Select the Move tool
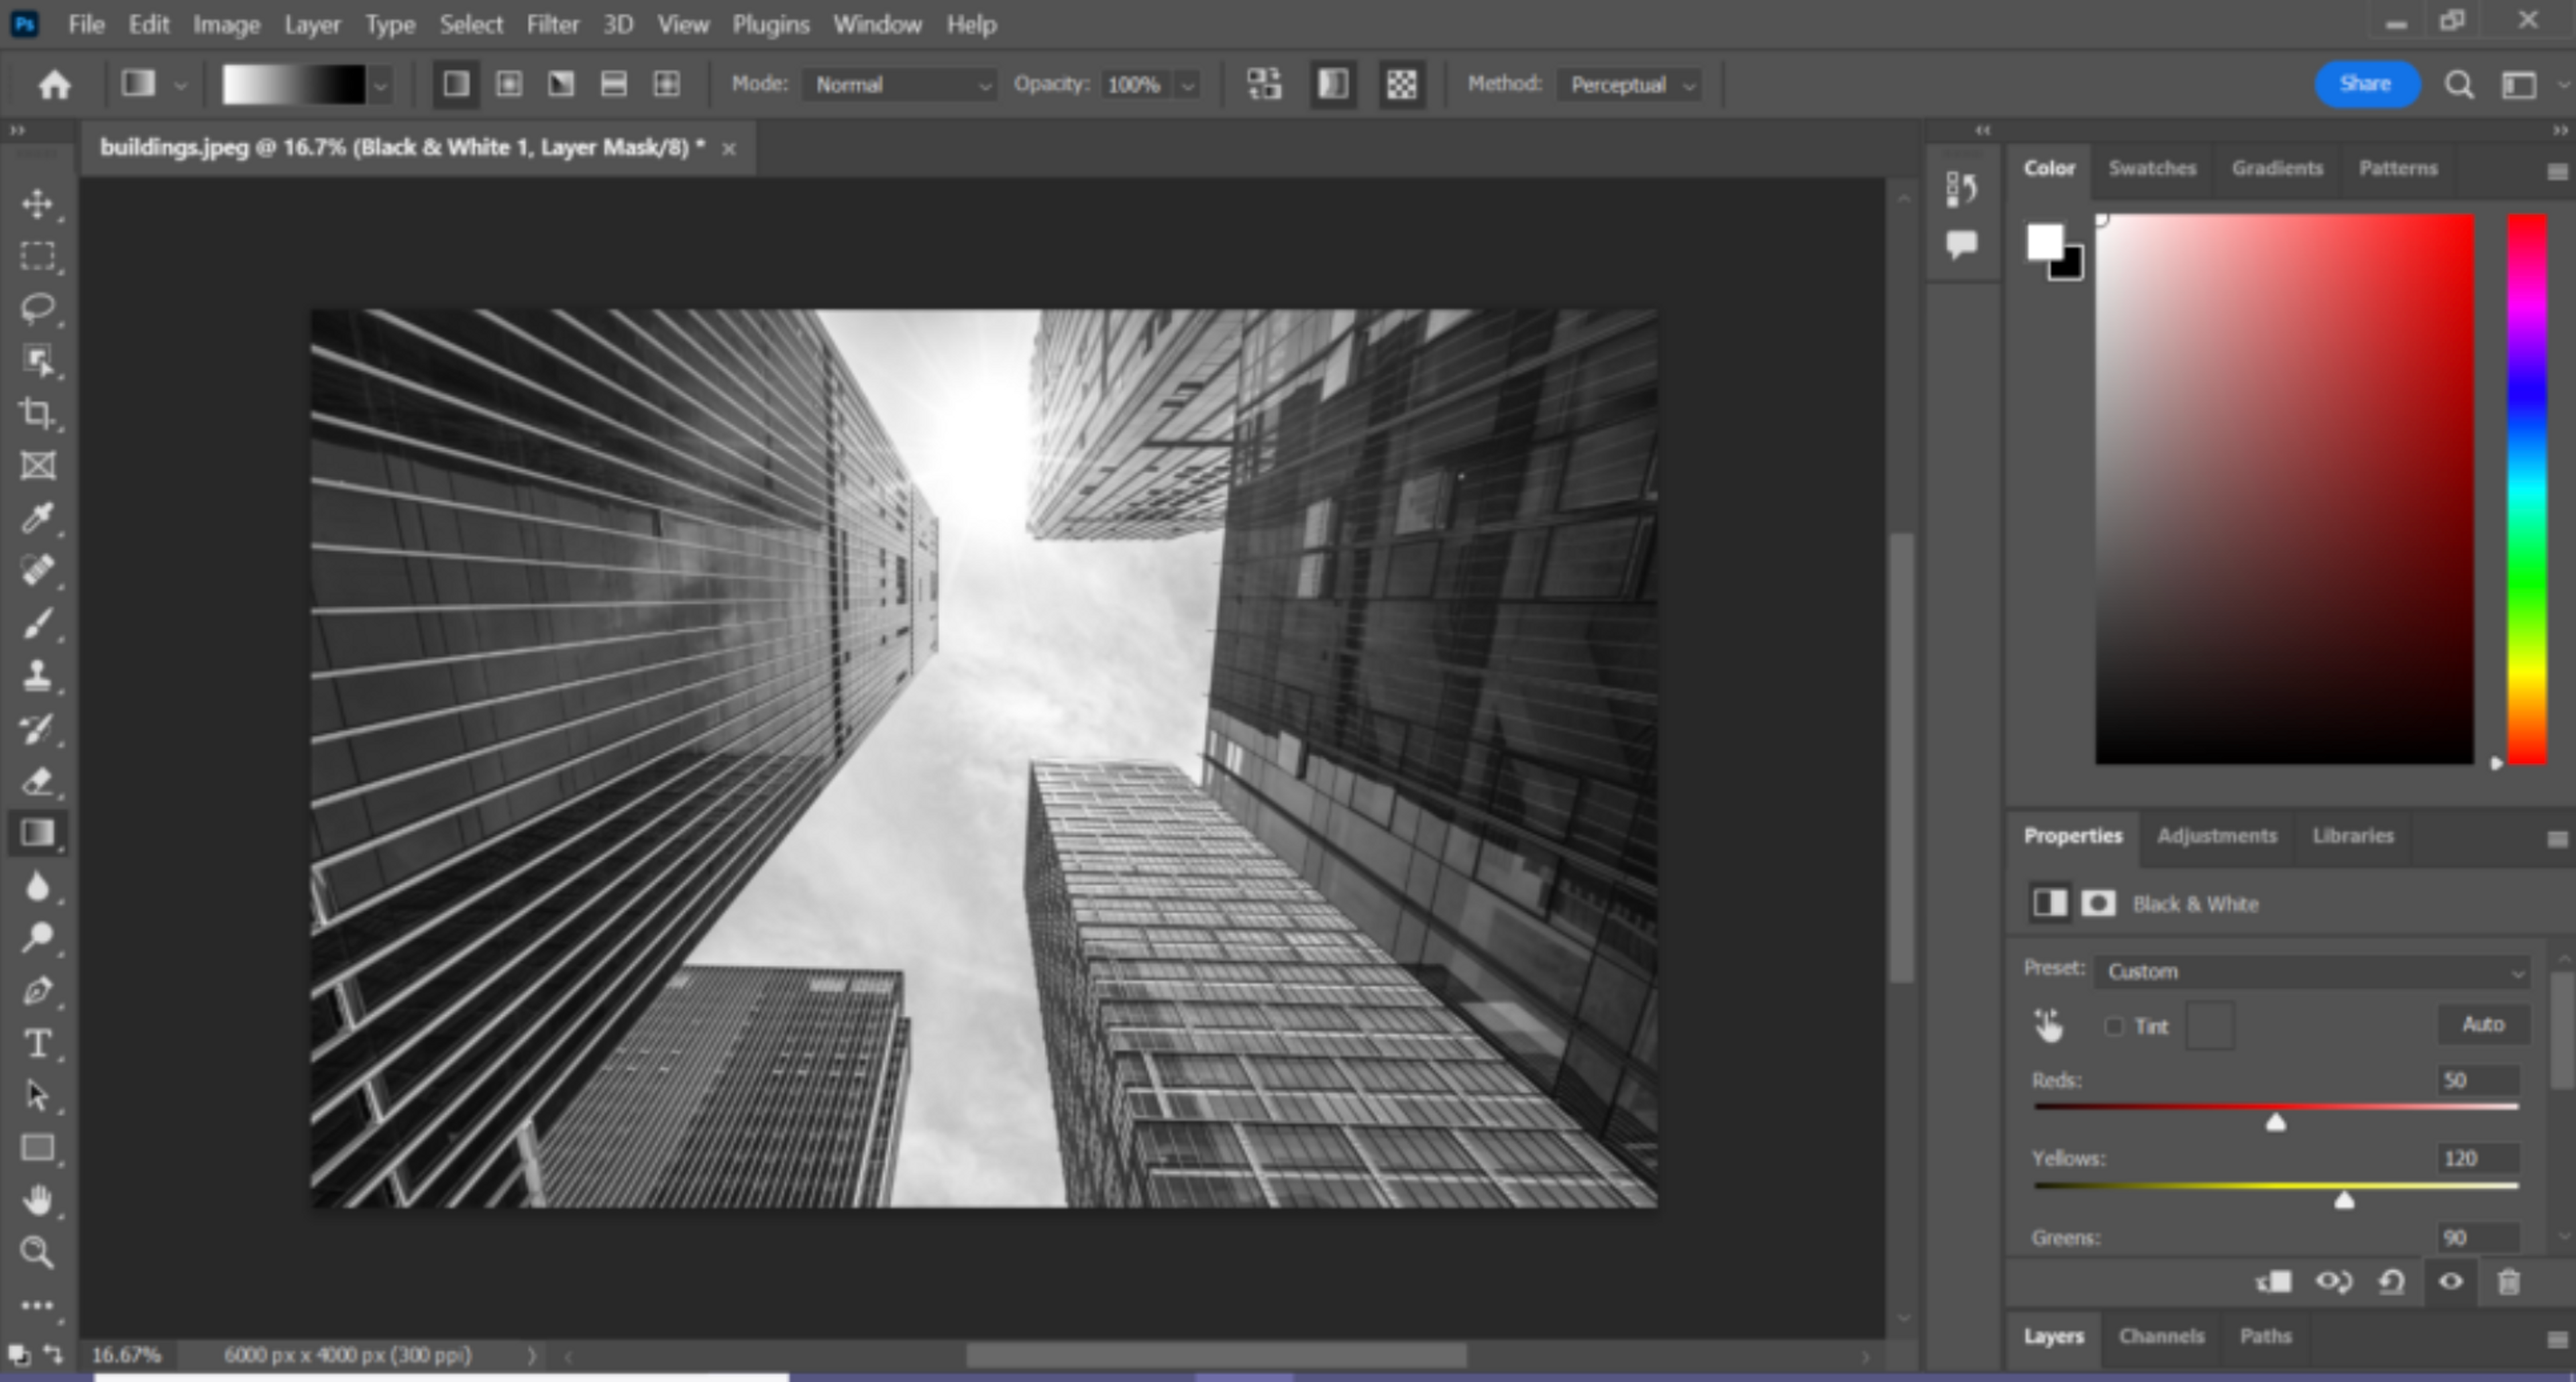2576x1382 pixels. point(37,204)
